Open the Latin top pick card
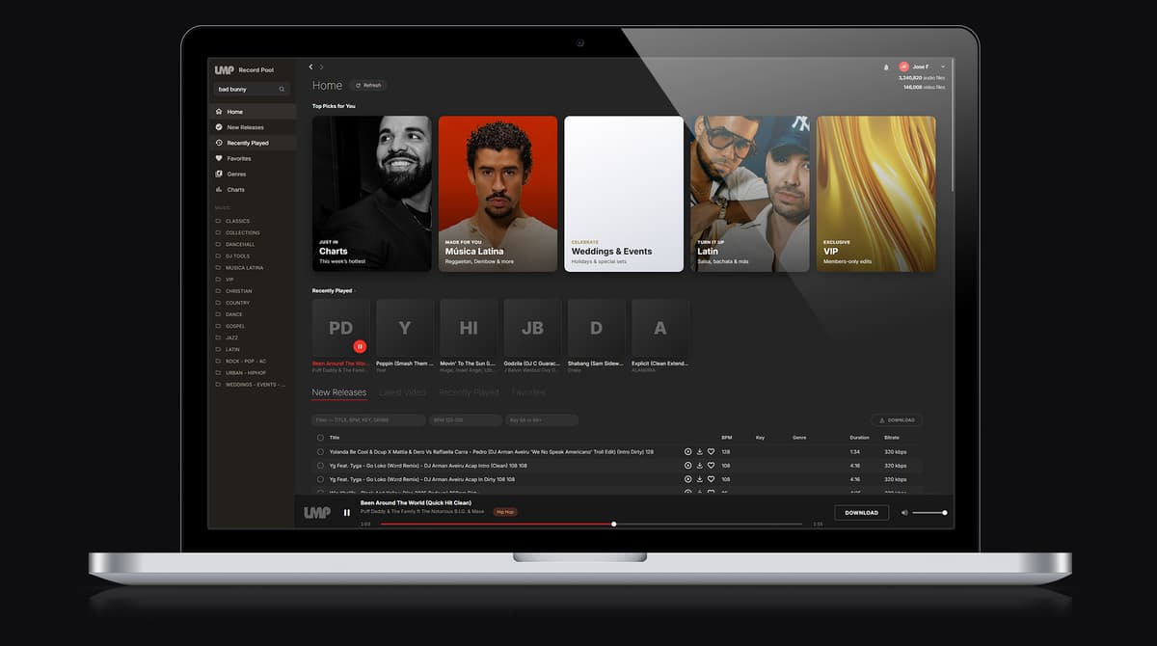 [x=750, y=194]
